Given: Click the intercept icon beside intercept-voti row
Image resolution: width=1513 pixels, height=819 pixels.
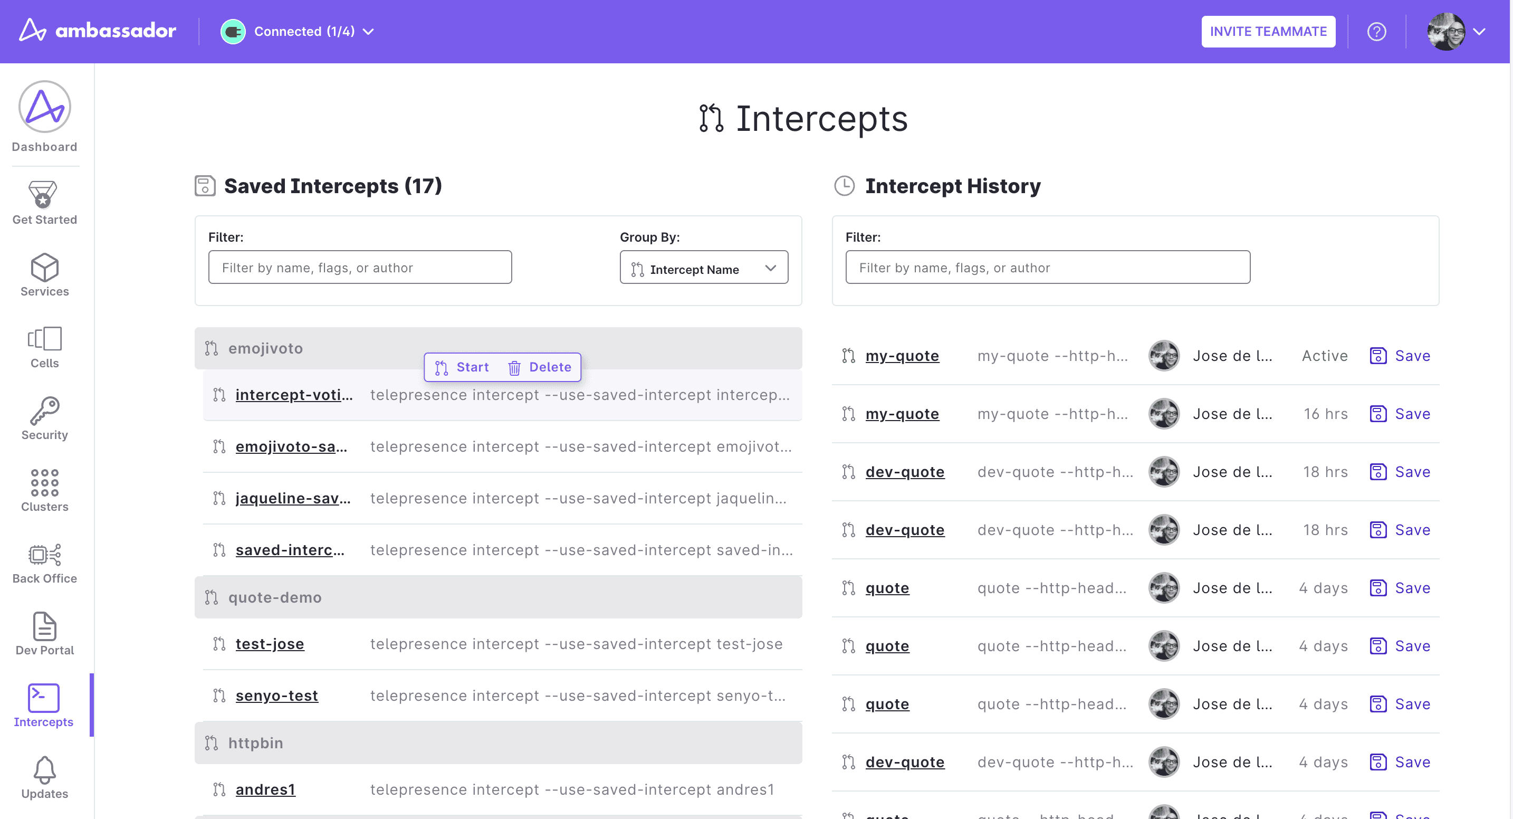Looking at the screenshot, I should pyautogui.click(x=219, y=395).
